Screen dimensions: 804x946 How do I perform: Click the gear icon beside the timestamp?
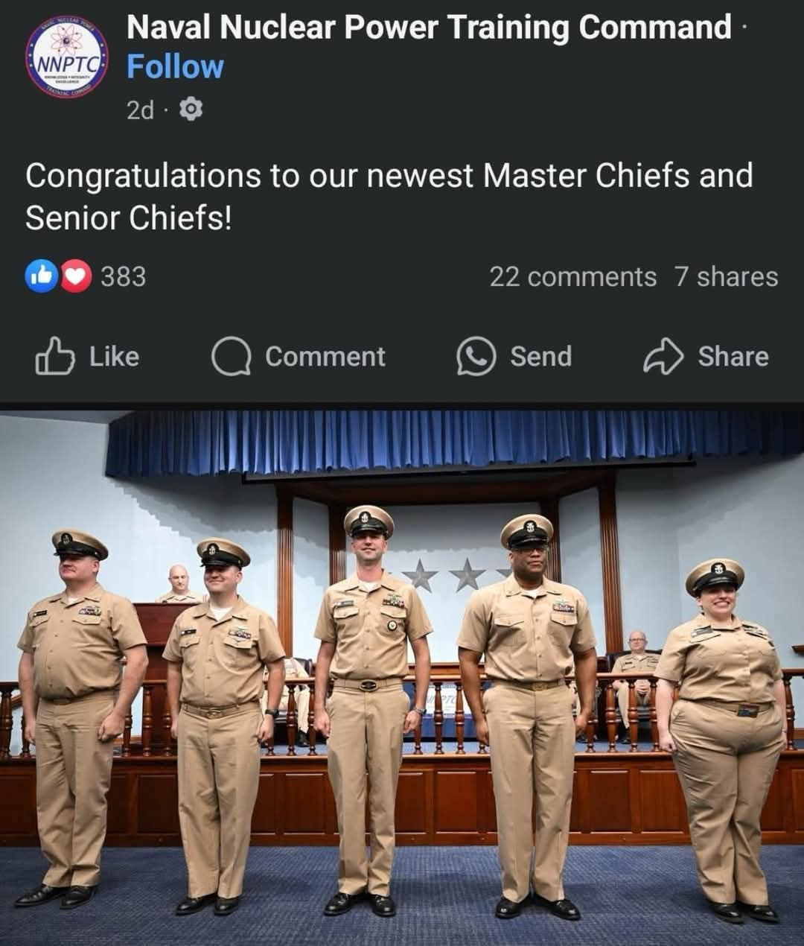[x=191, y=109]
